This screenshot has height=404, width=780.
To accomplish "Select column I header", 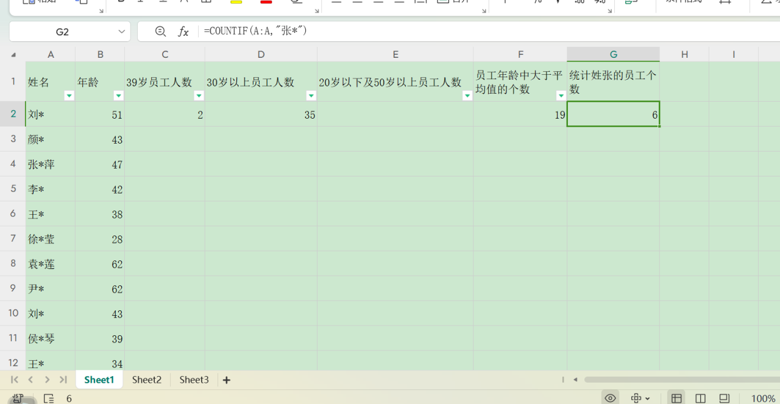I will [734, 54].
